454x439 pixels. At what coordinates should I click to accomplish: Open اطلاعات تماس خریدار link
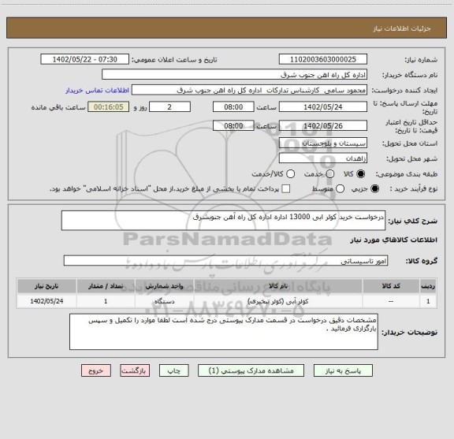click(x=97, y=91)
